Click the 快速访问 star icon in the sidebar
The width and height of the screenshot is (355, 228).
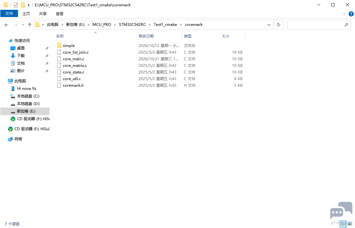click(x=10, y=41)
